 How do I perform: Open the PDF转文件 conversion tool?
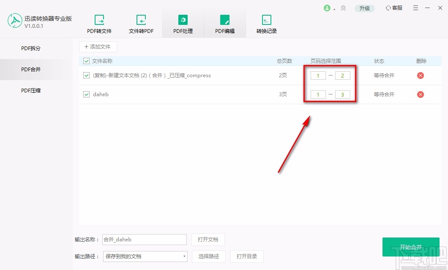[99, 23]
